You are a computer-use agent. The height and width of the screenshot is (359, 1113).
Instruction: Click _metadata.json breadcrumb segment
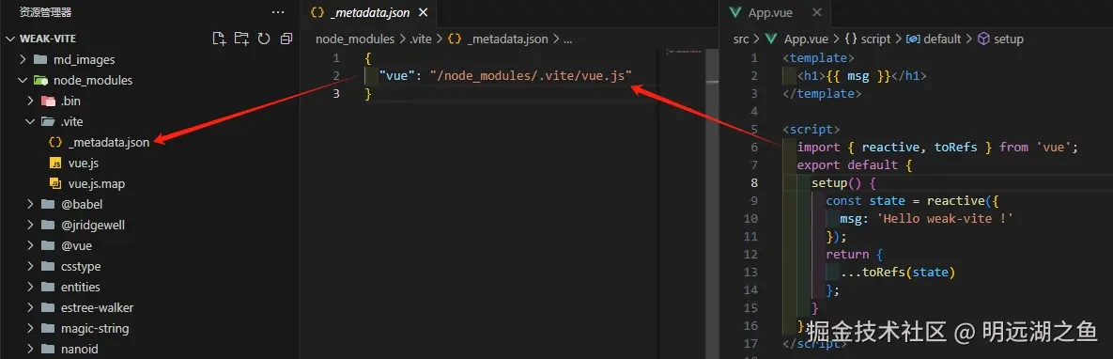point(507,39)
